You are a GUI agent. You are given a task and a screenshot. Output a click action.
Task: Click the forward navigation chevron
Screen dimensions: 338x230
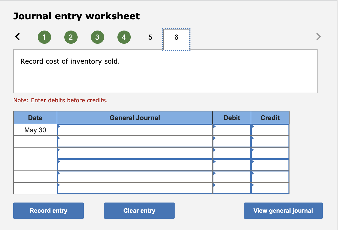point(318,37)
